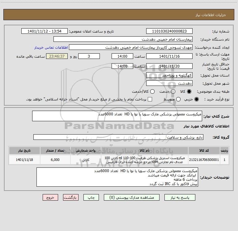Click the توضیحات خریدار notes box
The height and width of the screenshot is (231, 238).
click(117, 177)
